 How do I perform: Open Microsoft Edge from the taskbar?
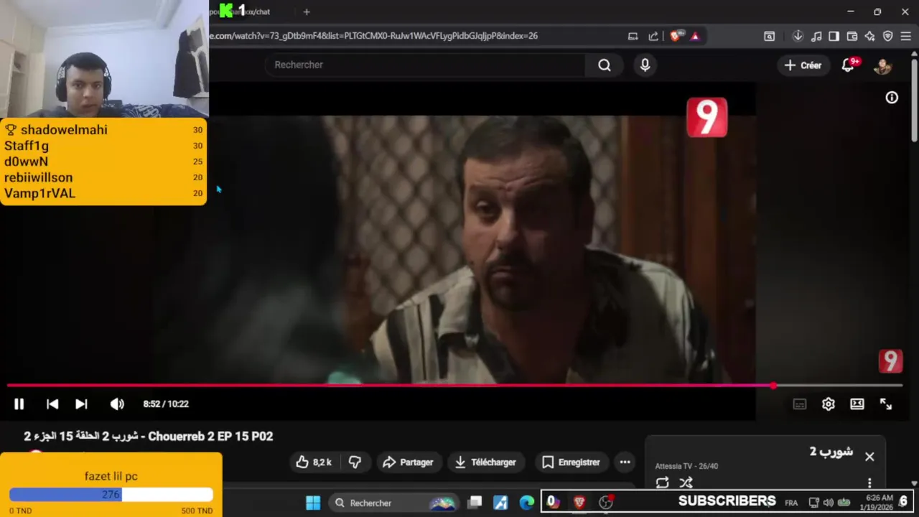[x=527, y=503]
